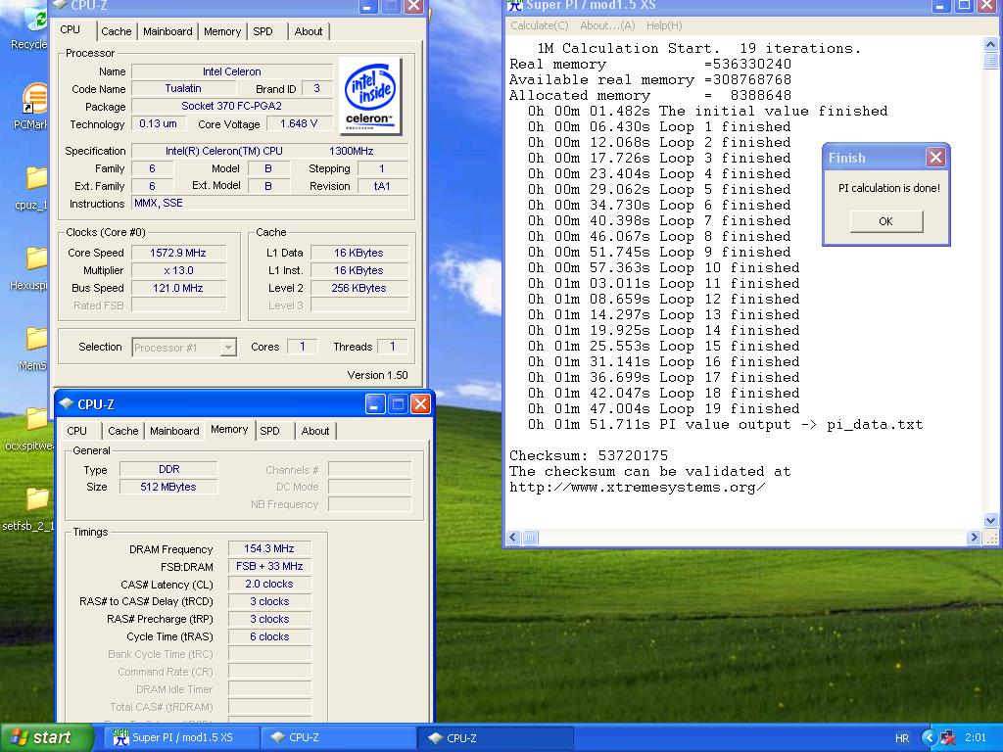Minimize the lower CPU-Z Memory window
This screenshot has height=752, width=1003.
tap(375, 404)
